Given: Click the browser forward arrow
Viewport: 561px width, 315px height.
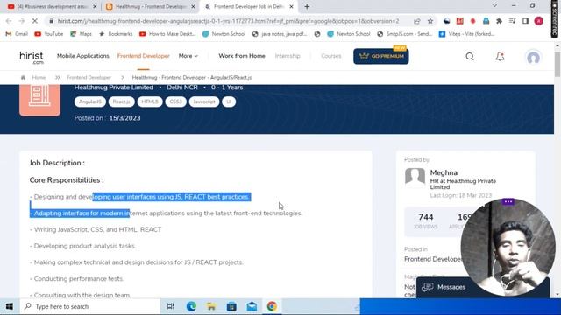Looking at the screenshot, I should [x=21, y=21].
